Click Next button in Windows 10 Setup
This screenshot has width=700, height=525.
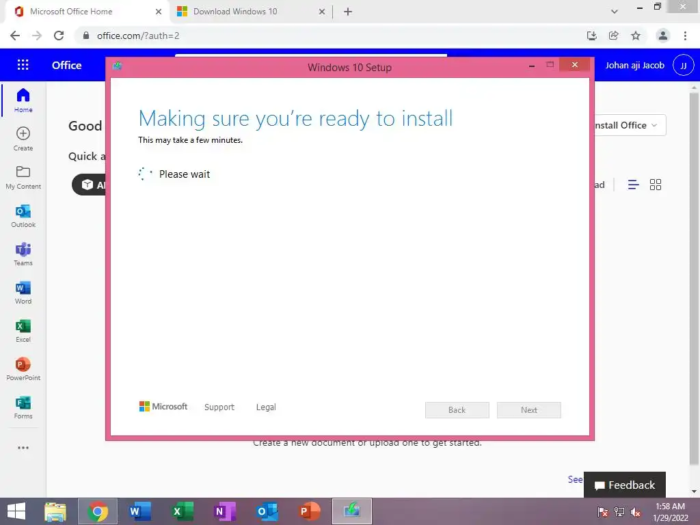pos(529,410)
